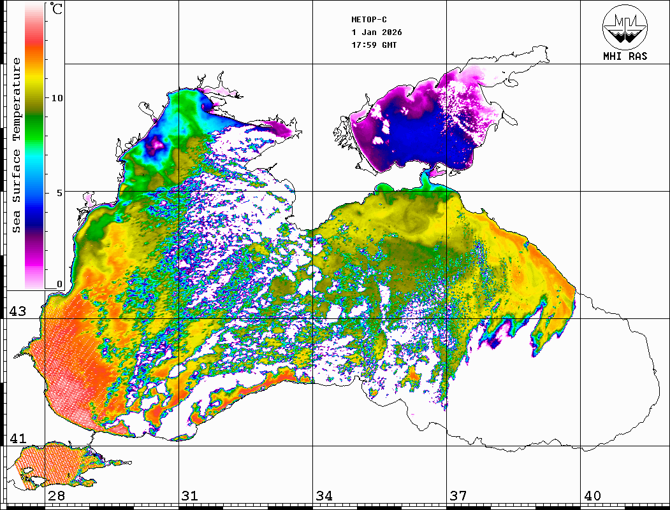This screenshot has height=510, width=670.
Task: Click the Sea Surface Temperature axis title
Action: pyautogui.click(x=17, y=145)
